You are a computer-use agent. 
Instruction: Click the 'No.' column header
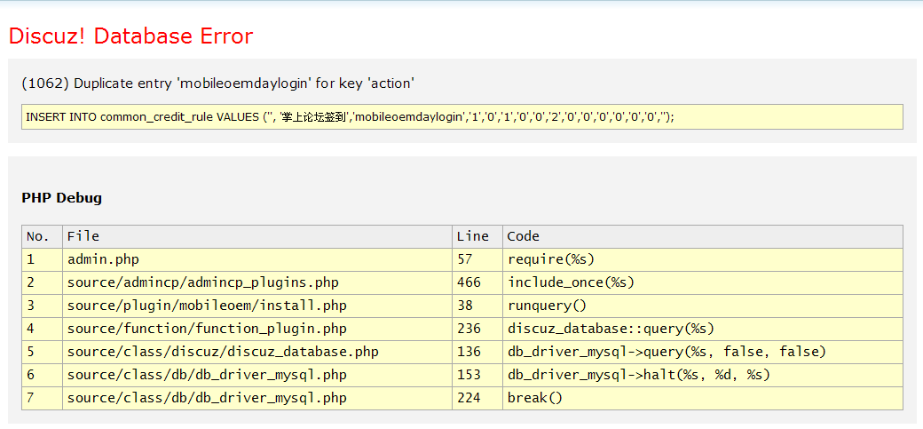[42, 236]
